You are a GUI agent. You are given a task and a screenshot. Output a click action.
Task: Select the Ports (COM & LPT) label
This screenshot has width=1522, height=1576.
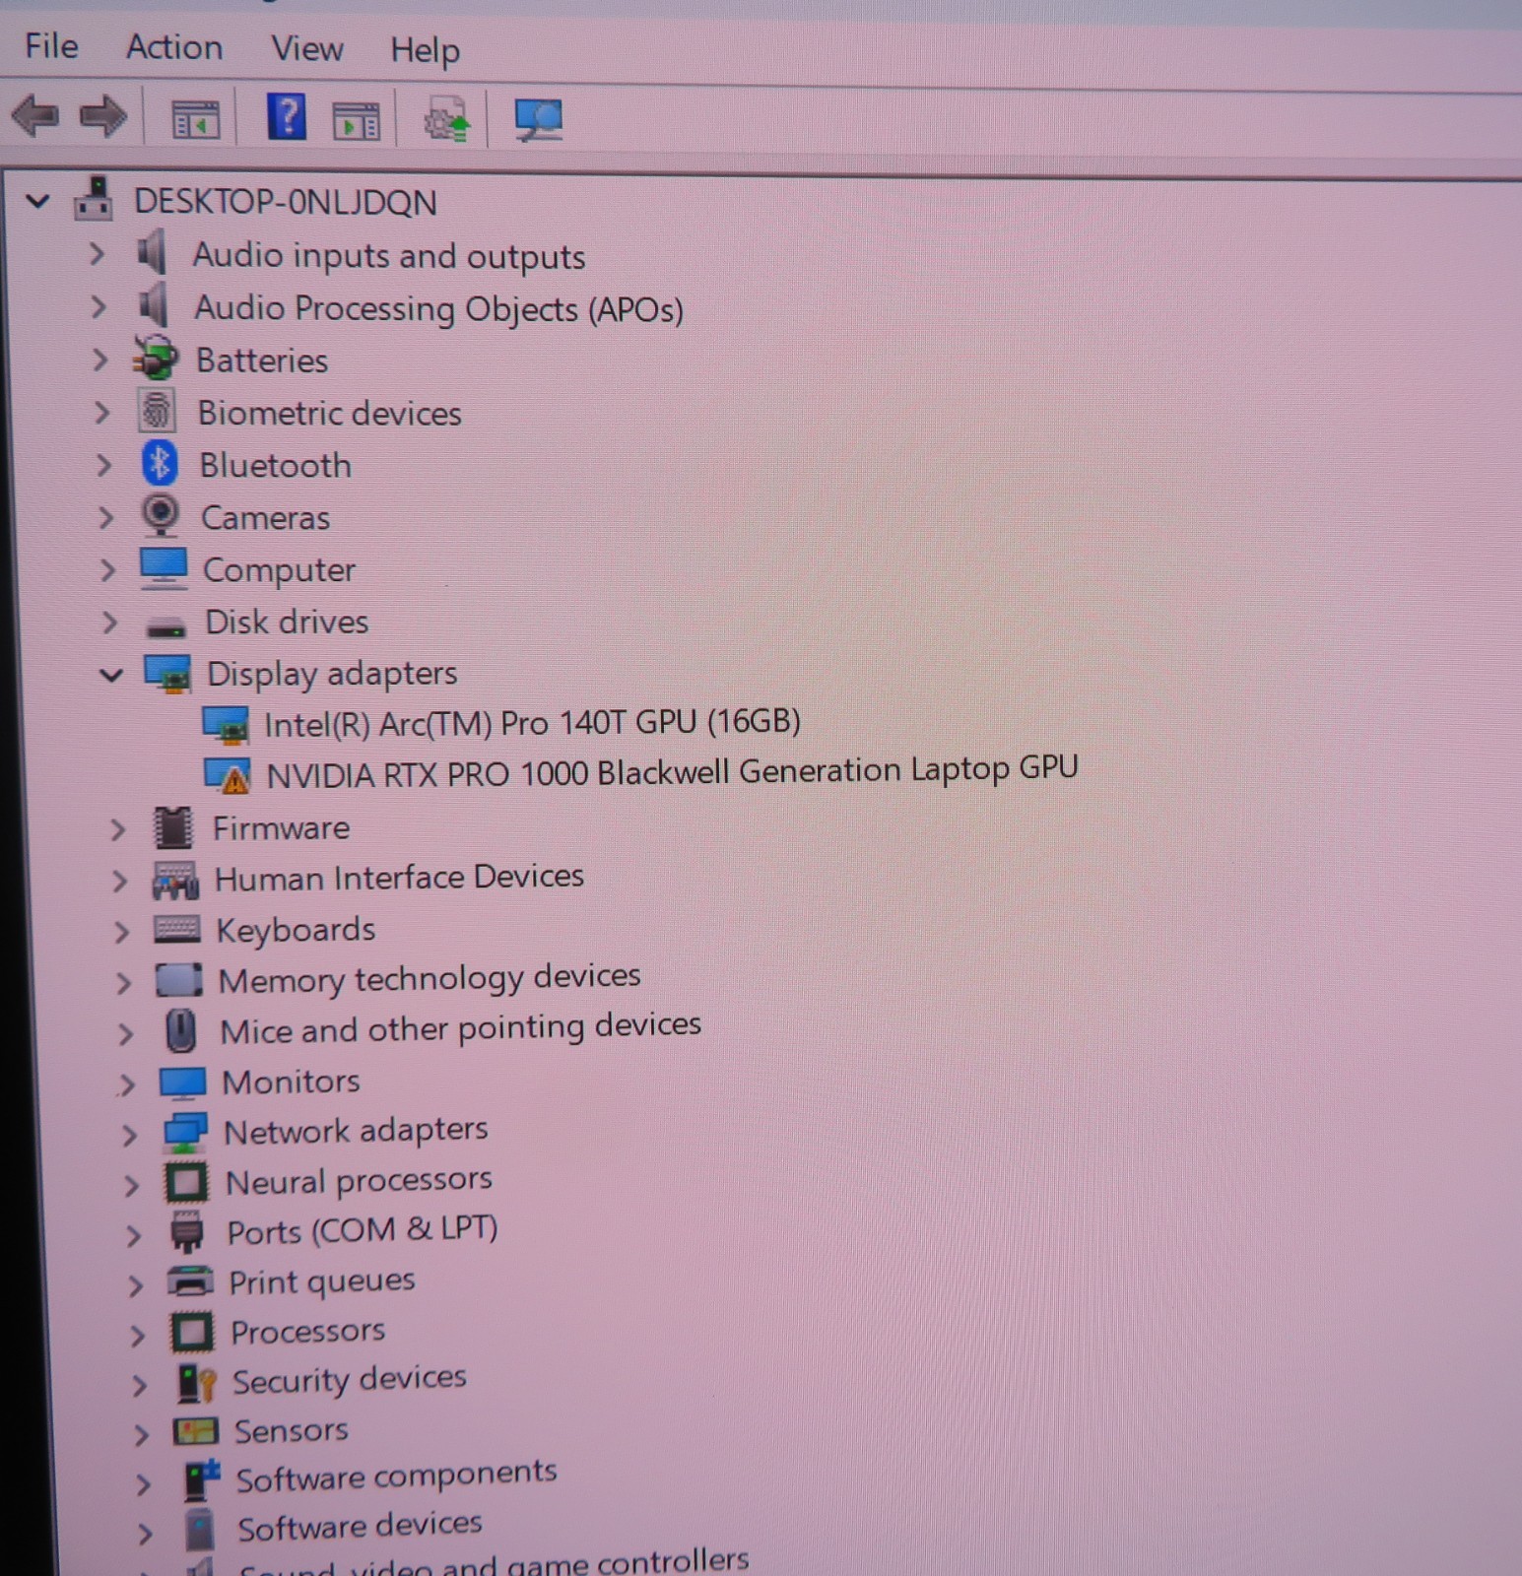[x=363, y=1230]
